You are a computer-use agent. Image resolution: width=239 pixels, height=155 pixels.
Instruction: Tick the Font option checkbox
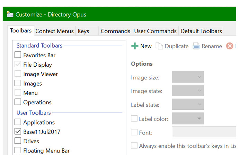134,132
